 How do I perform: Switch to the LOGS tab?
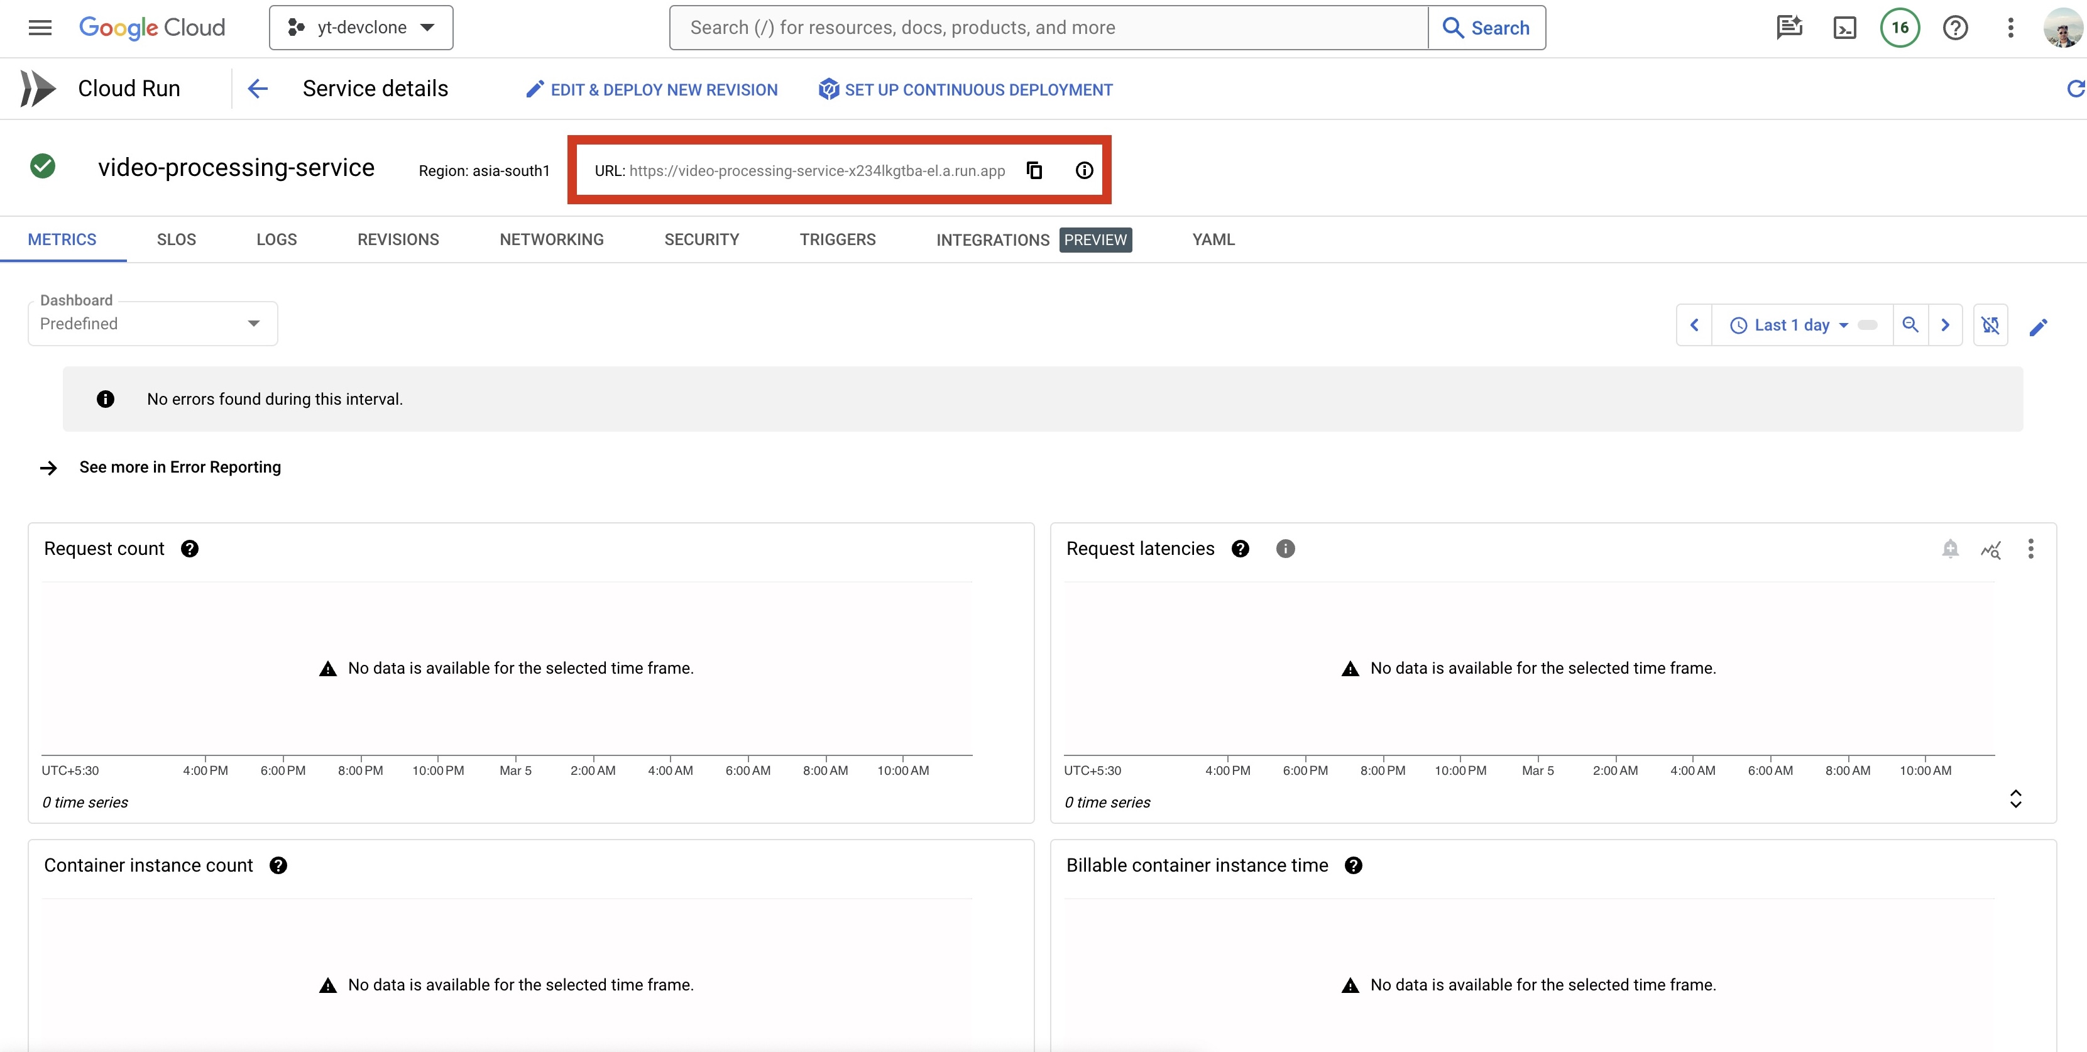pos(277,240)
